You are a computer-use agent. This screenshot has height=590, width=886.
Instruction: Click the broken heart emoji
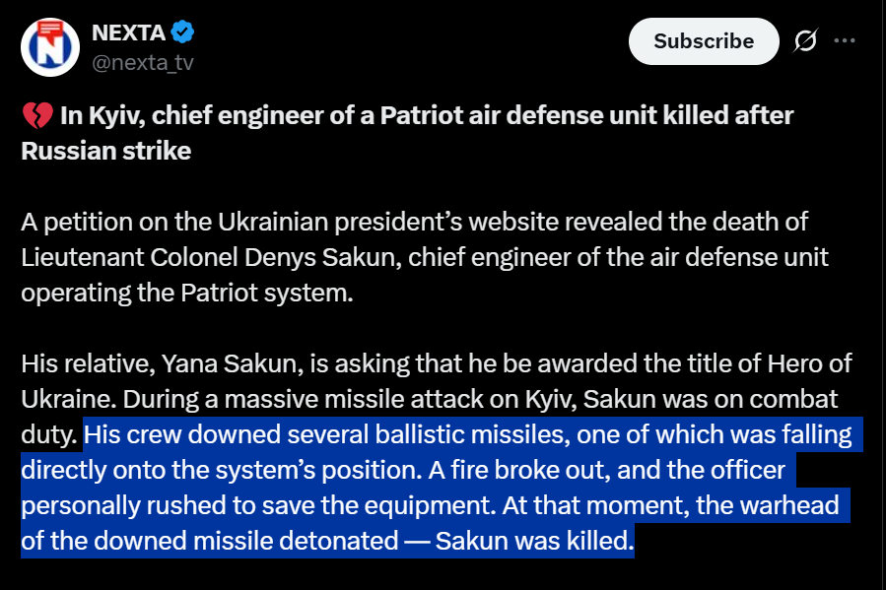(37, 116)
